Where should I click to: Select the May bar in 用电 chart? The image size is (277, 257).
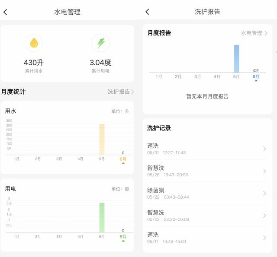(x=102, y=218)
